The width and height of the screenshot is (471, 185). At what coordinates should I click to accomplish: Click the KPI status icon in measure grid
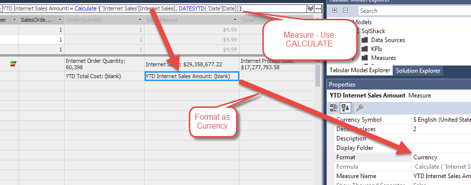coord(13,63)
